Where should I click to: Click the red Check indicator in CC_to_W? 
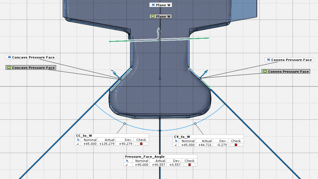click(141, 144)
